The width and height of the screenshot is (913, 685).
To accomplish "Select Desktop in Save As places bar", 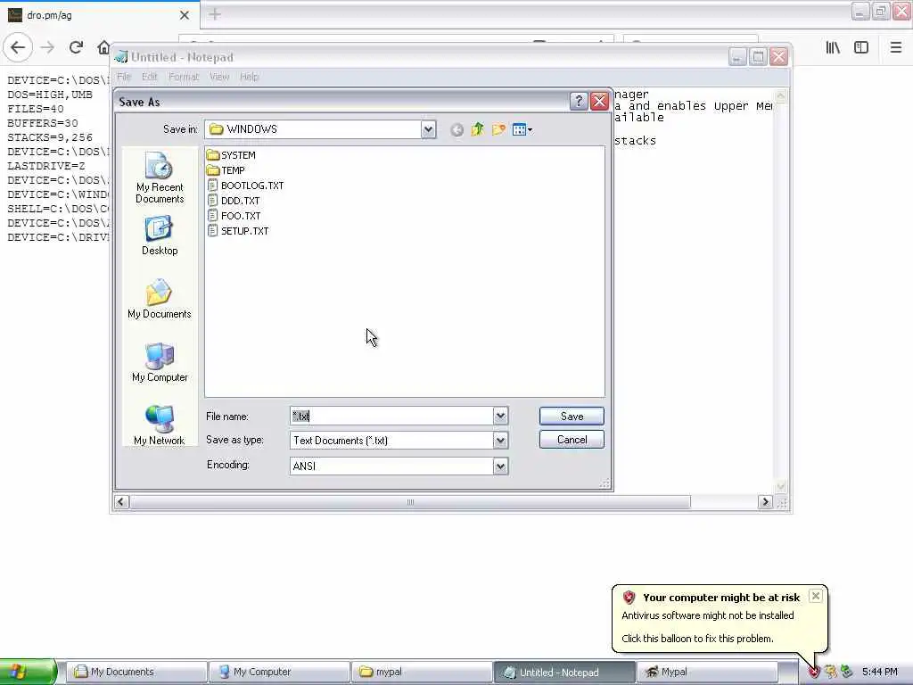I will click(160, 235).
